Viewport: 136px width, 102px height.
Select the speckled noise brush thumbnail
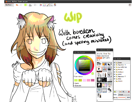(110, 80)
